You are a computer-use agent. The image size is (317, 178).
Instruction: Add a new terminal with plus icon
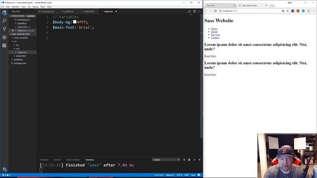[x=184, y=160]
